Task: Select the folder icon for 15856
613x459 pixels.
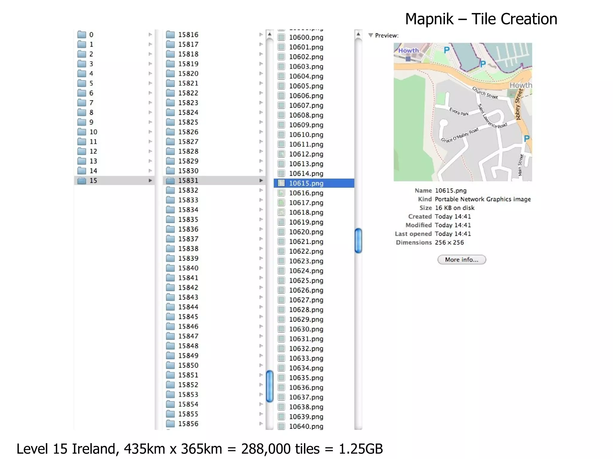Action: tap(170, 424)
